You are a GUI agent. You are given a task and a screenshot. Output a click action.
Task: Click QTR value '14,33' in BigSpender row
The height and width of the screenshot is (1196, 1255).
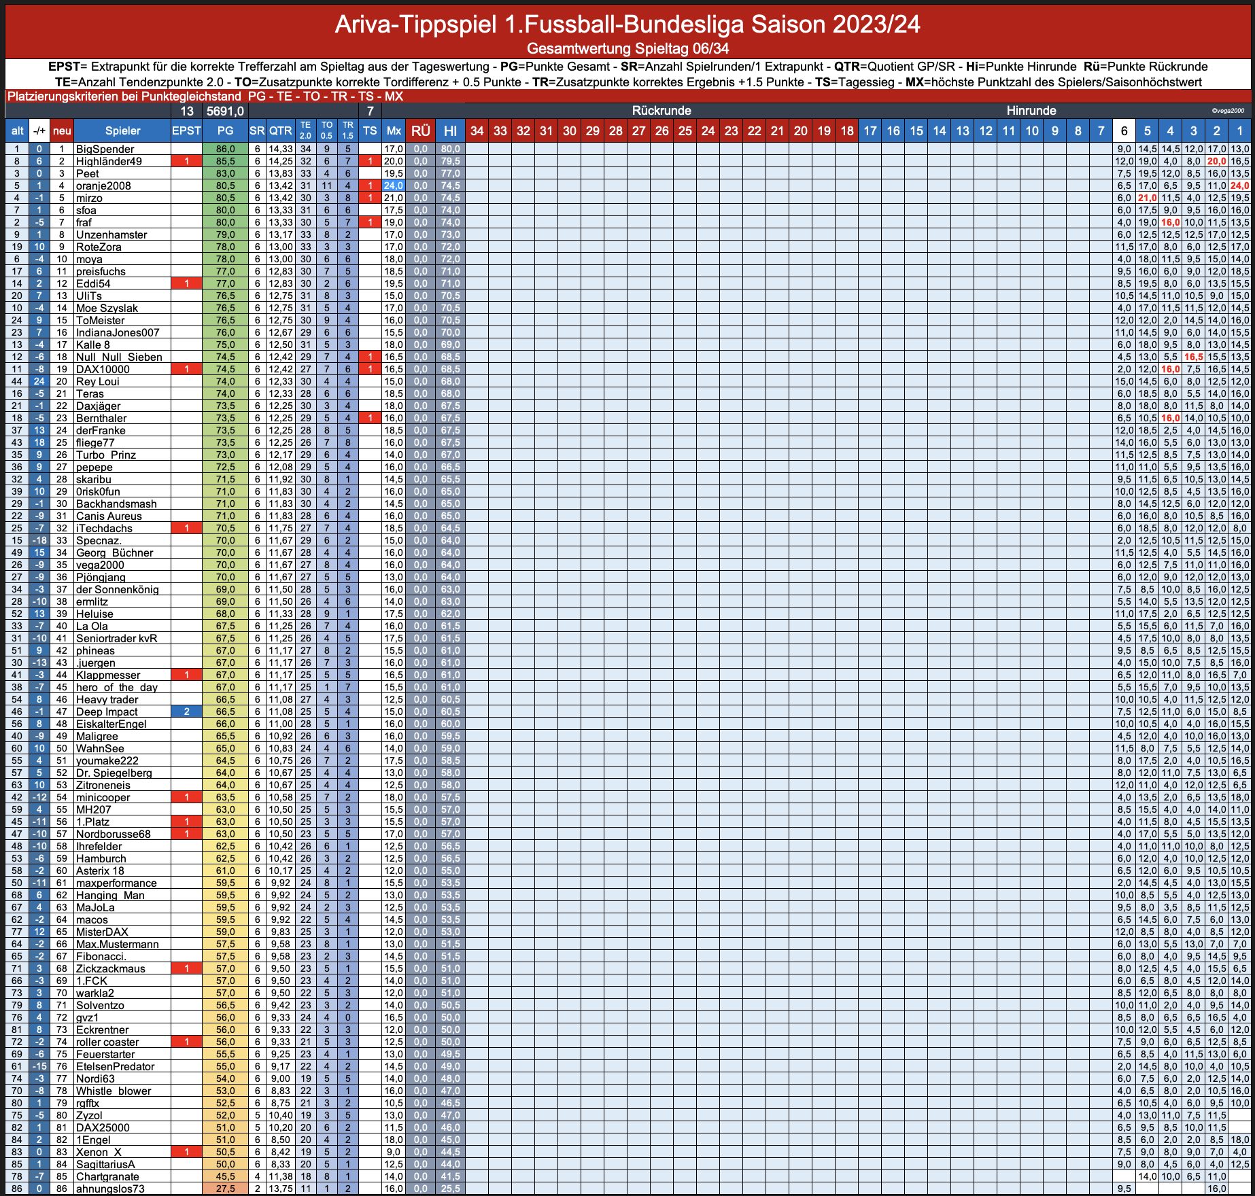[280, 149]
